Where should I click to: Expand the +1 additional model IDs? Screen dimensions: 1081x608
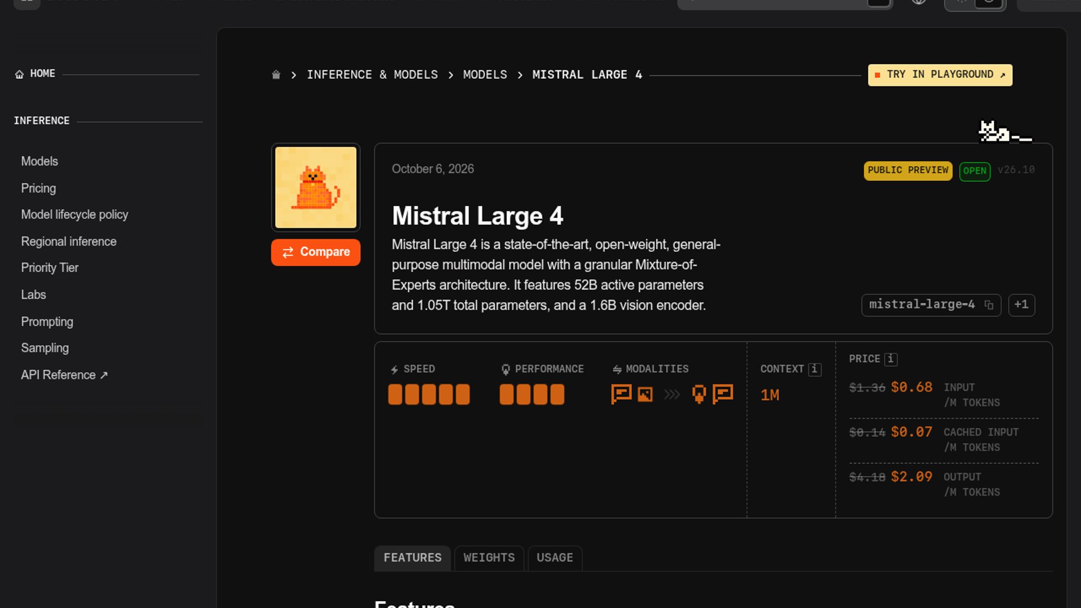tap(1021, 305)
